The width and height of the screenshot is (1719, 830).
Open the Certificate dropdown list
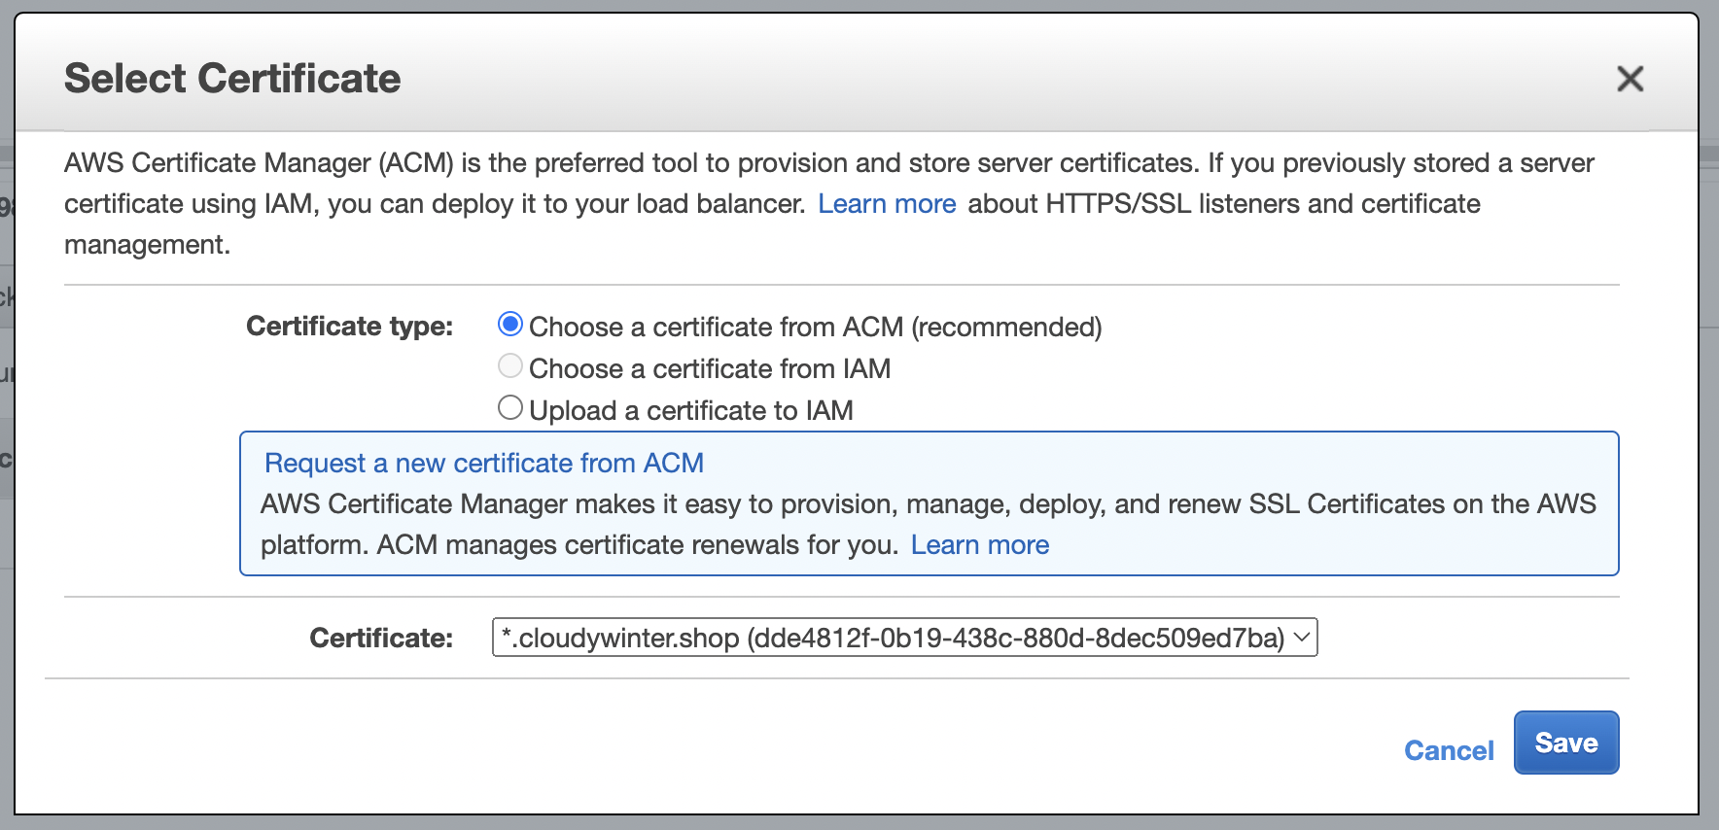point(905,638)
